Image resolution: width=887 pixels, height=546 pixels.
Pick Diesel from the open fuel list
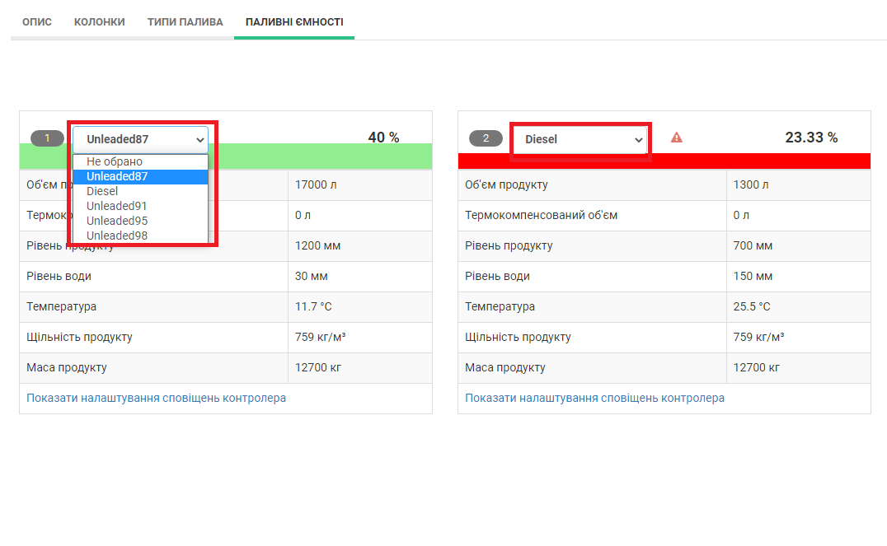coord(102,191)
